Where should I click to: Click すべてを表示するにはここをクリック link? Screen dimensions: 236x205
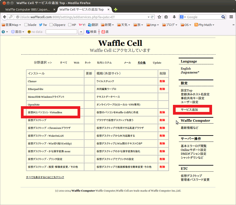pos(45,177)
